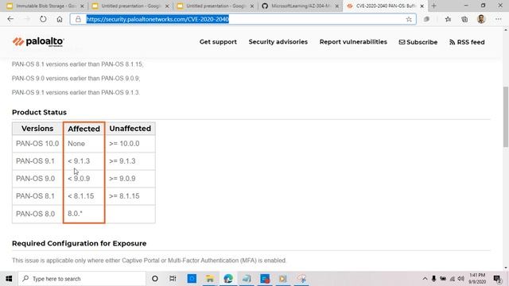This screenshot has height=286, width=509.
Task: Click the Affected column header
Action: [84, 129]
